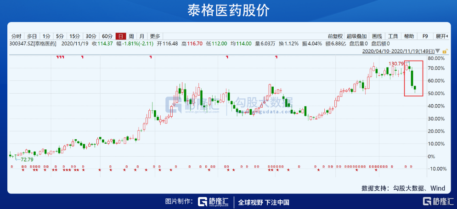Open the 帮助 help menu
The image size is (457, 209).
(409, 36)
